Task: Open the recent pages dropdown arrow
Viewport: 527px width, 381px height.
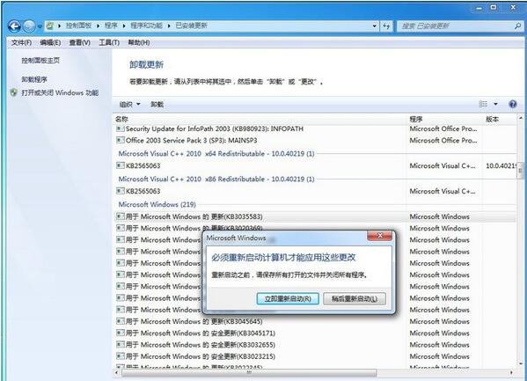Action: (x=40, y=26)
